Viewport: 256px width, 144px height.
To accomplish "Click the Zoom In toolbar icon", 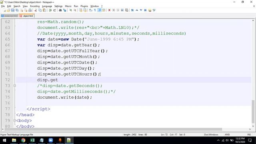I will point(70,10).
